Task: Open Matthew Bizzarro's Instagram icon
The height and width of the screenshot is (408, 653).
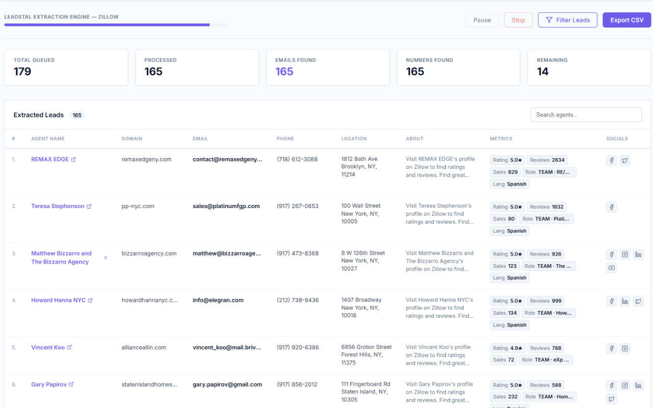Action: click(x=625, y=254)
